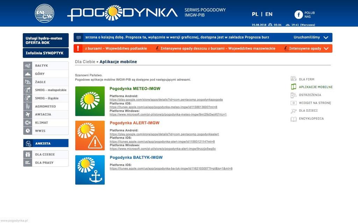
Task: Open METEO-IMGW iOS iTunes link
Action: coord(163,107)
